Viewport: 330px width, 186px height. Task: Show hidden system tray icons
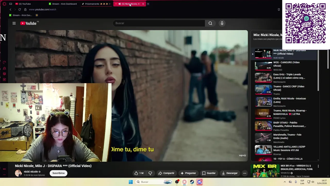(285, 182)
